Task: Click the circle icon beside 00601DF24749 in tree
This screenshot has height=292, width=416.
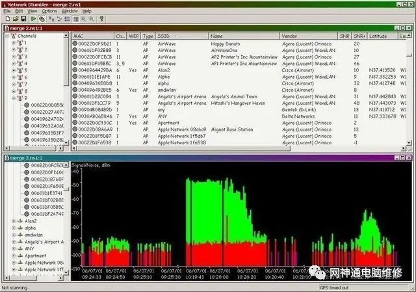Action: pyautogui.click(x=27, y=214)
